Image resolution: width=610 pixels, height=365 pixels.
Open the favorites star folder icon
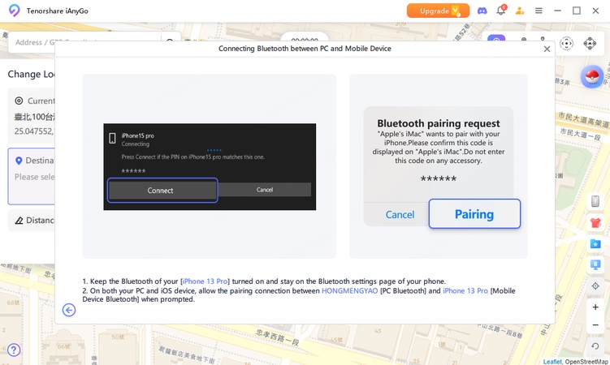click(595, 244)
